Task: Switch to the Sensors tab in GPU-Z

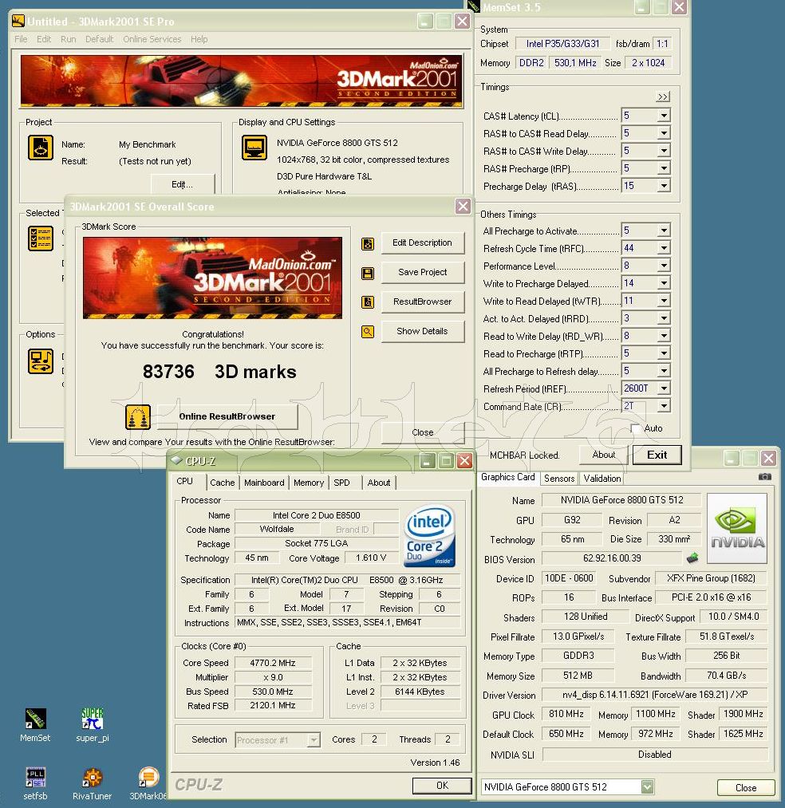Action: click(559, 479)
